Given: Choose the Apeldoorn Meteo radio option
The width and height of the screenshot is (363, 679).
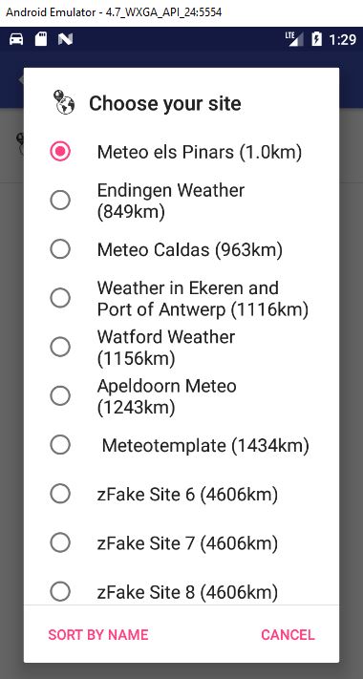Looking at the screenshot, I should pos(60,395).
